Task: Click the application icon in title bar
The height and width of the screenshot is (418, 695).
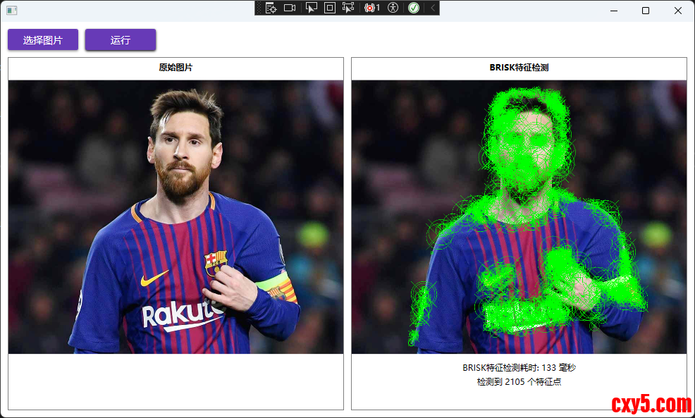Action: click(12, 10)
